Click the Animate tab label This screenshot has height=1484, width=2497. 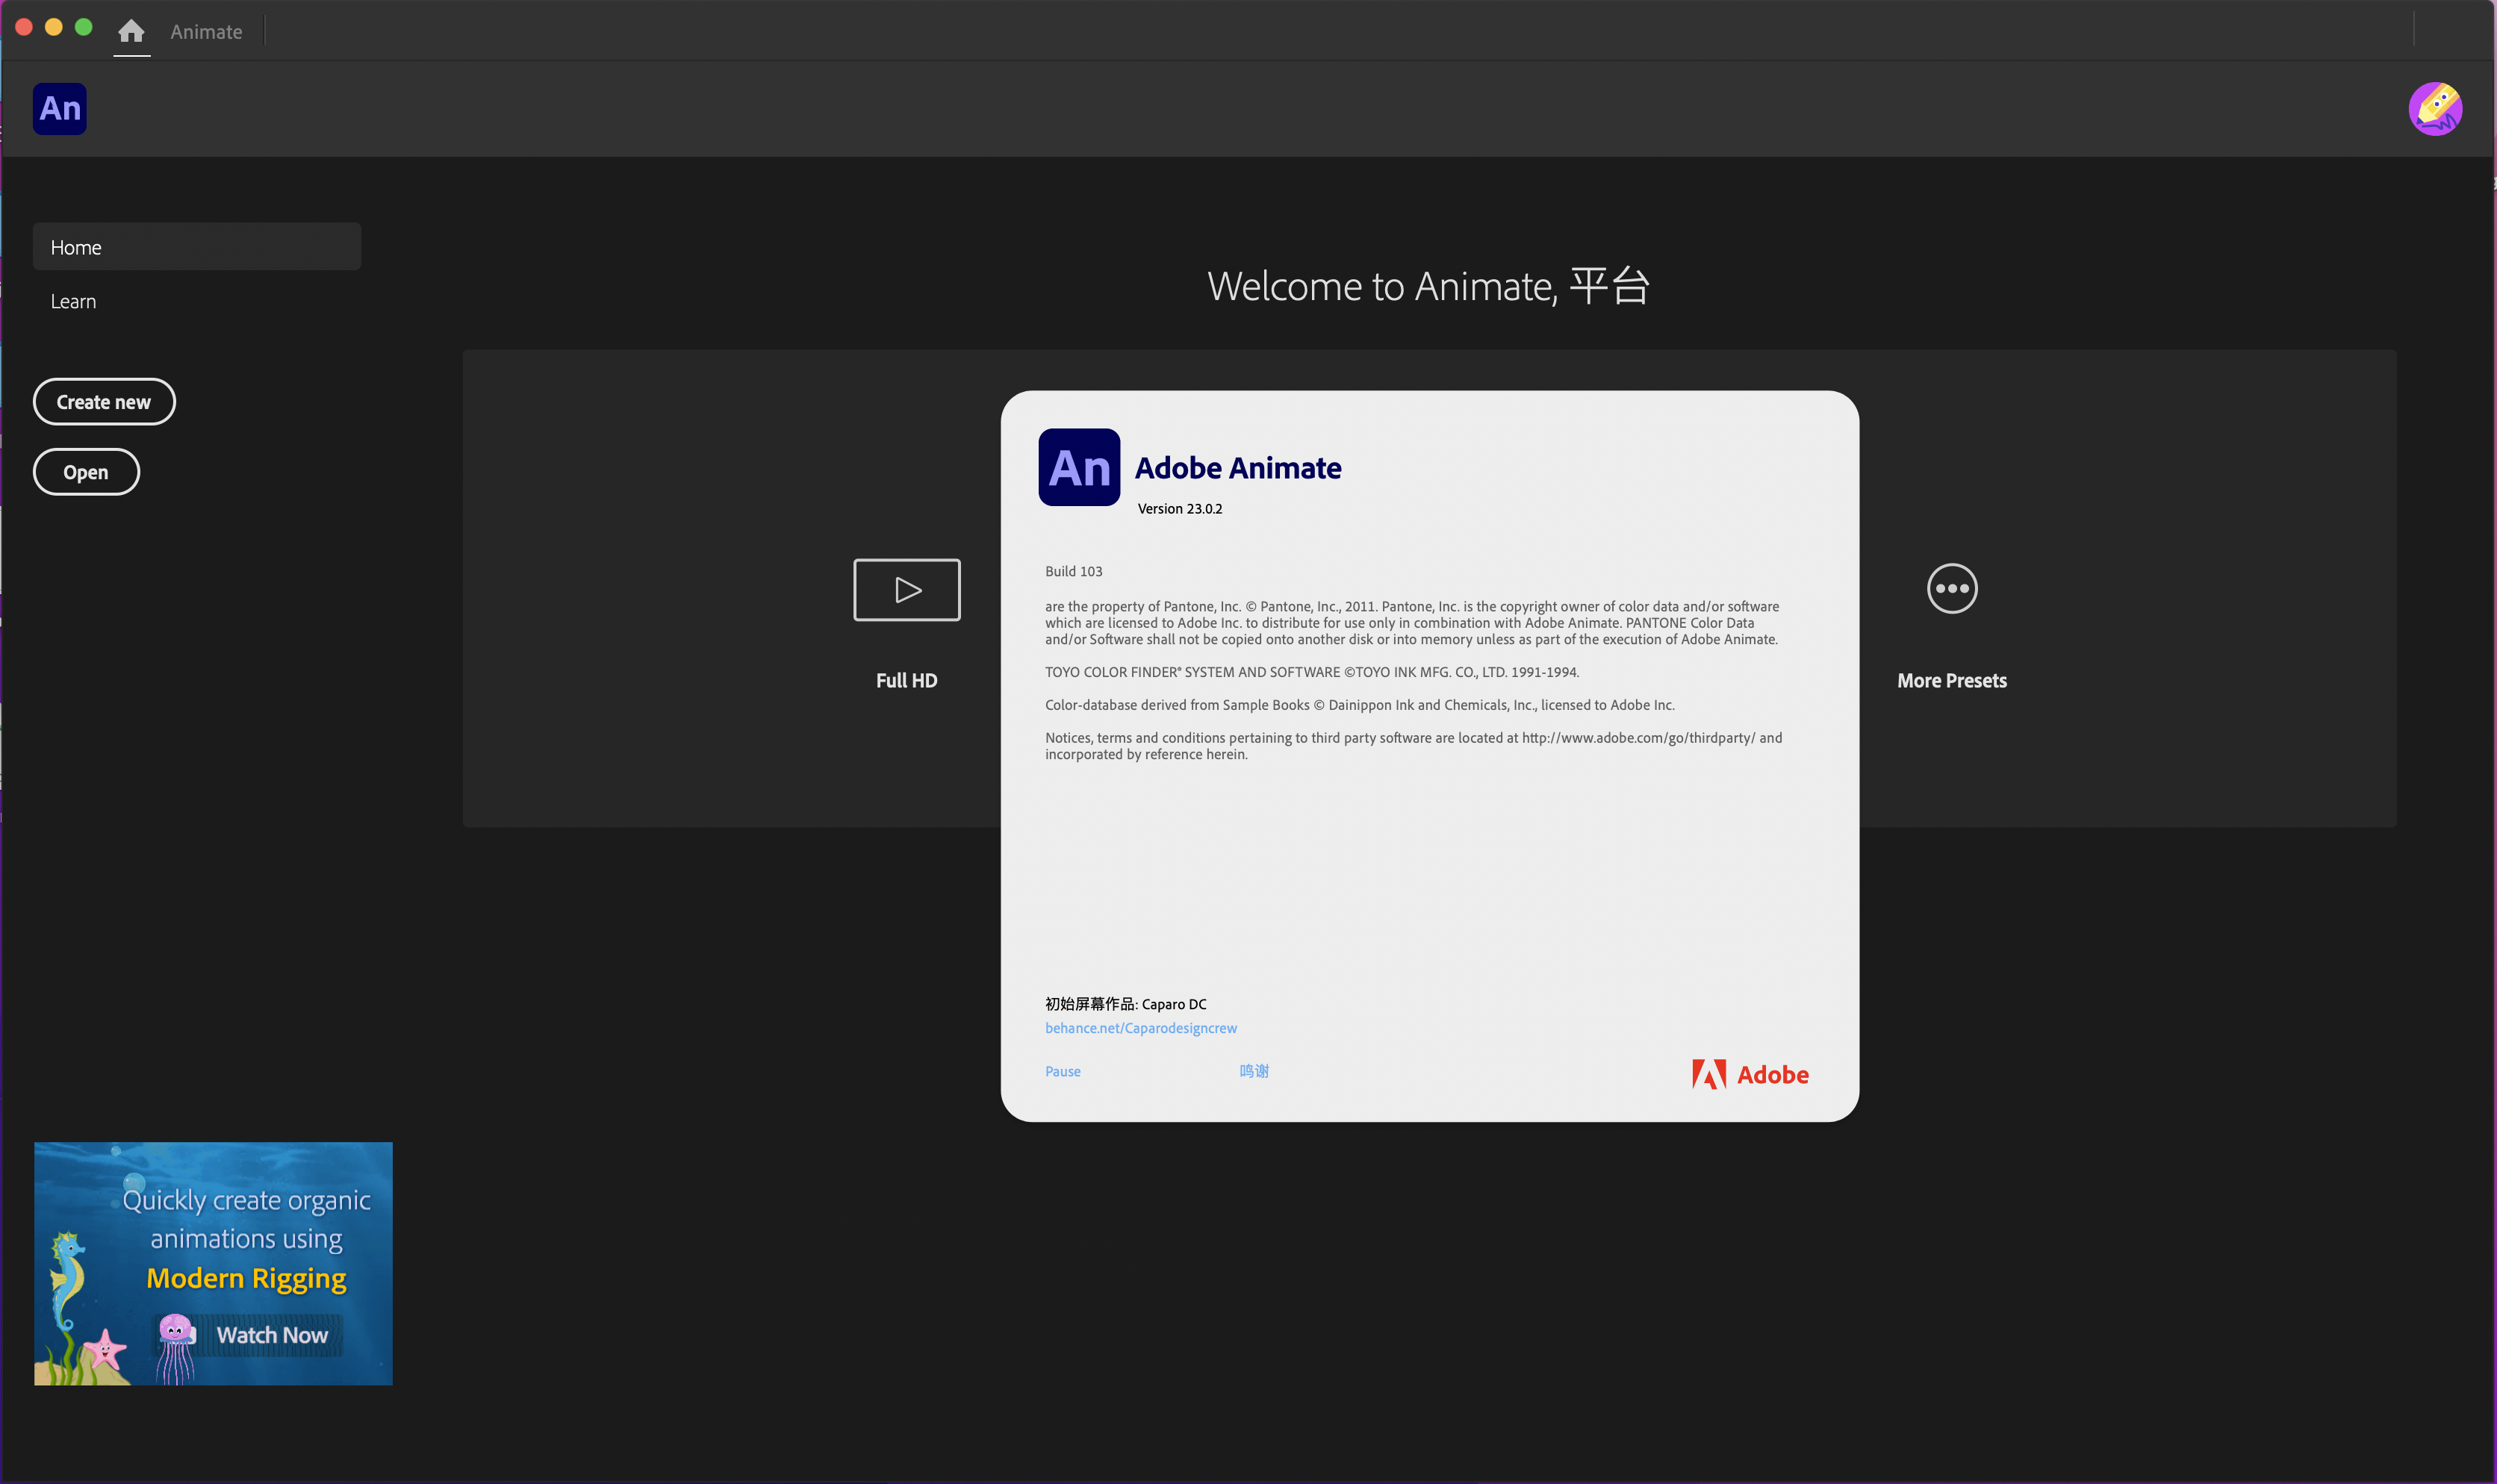206,31
